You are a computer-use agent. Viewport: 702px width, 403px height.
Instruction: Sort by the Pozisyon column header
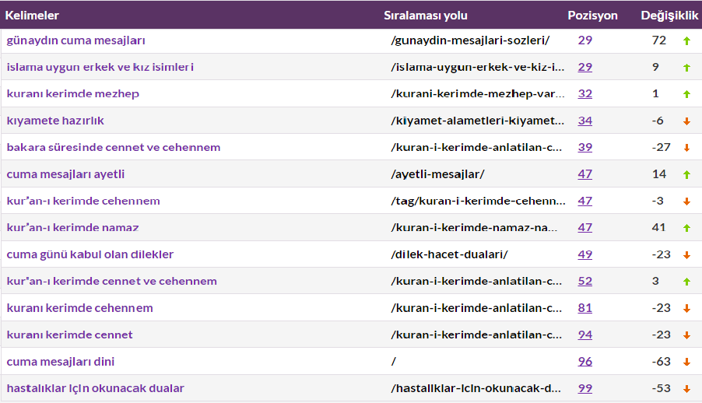(592, 16)
